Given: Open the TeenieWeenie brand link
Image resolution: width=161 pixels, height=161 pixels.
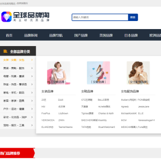Looking at the screenshot, I should (65, 127).
